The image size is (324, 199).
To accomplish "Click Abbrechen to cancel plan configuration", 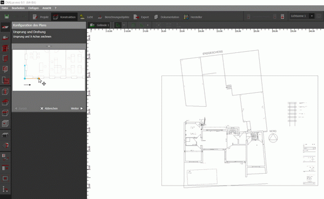I will click(x=49, y=108).
